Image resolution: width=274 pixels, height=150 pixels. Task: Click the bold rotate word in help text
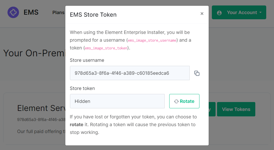pos(77,125)
